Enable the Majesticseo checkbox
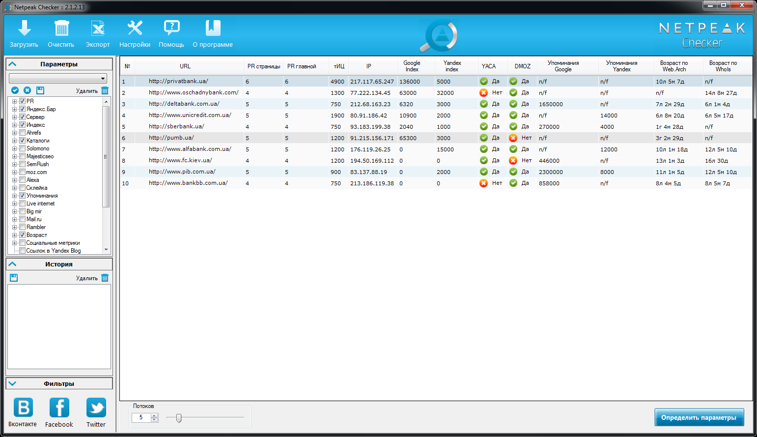Viewport: 757px width, 437px height. tap(22, 156)
